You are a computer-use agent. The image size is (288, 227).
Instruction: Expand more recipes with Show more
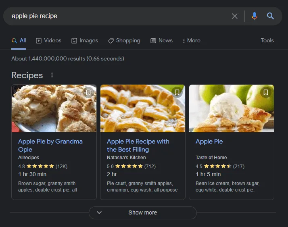(142, 212)
